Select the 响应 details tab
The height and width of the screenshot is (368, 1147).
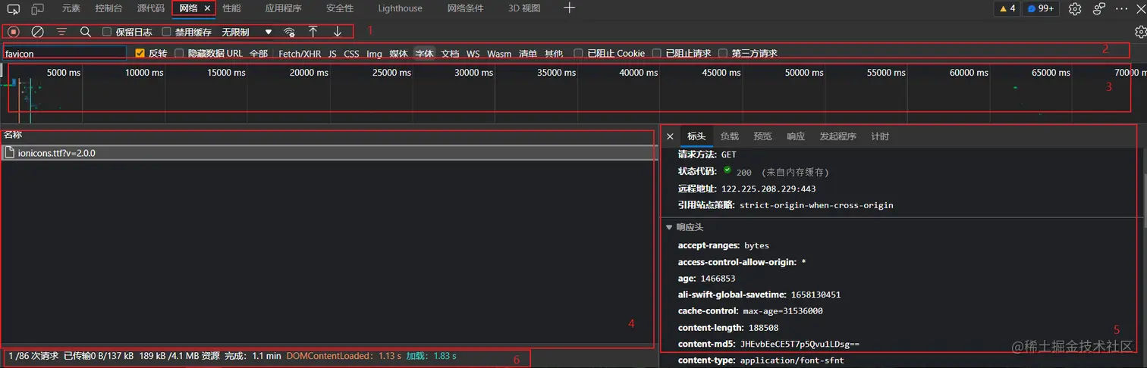796,136
